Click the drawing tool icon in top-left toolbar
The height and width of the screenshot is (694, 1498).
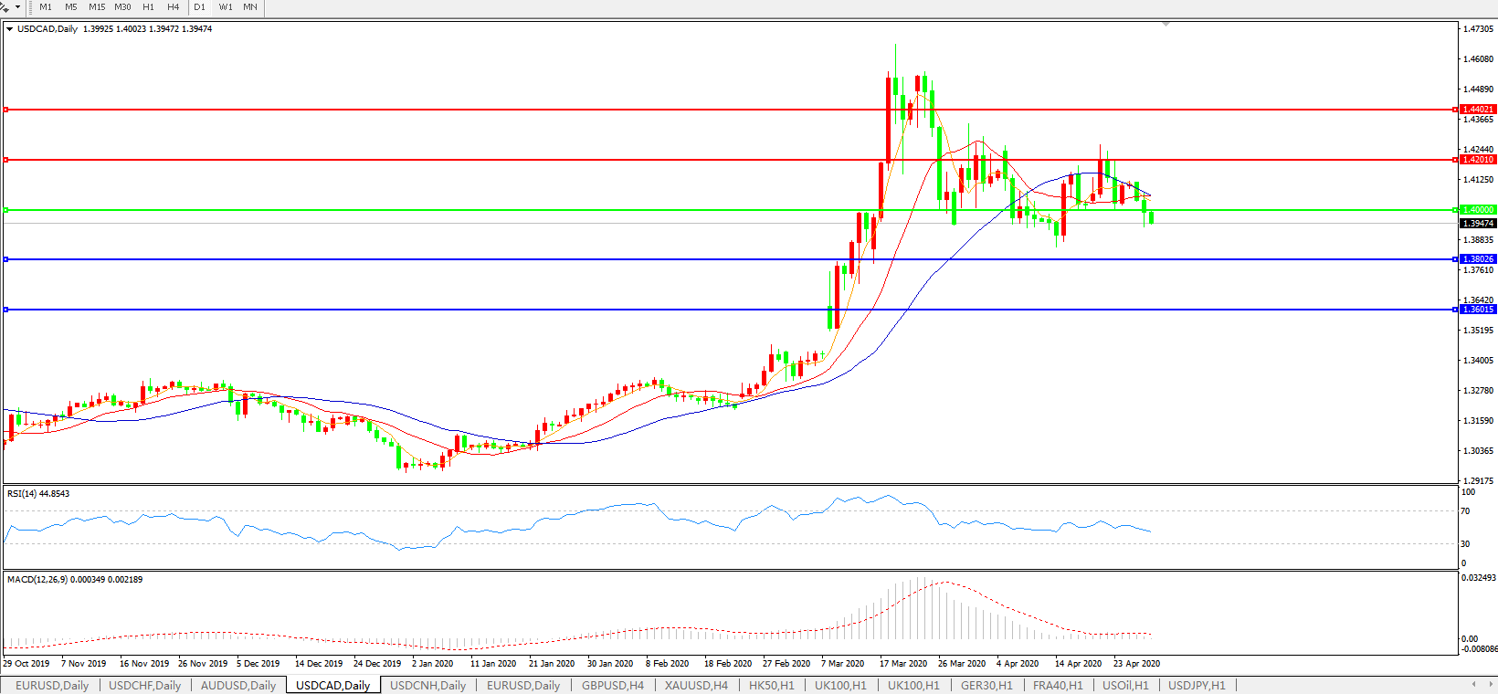pos(5,7)
